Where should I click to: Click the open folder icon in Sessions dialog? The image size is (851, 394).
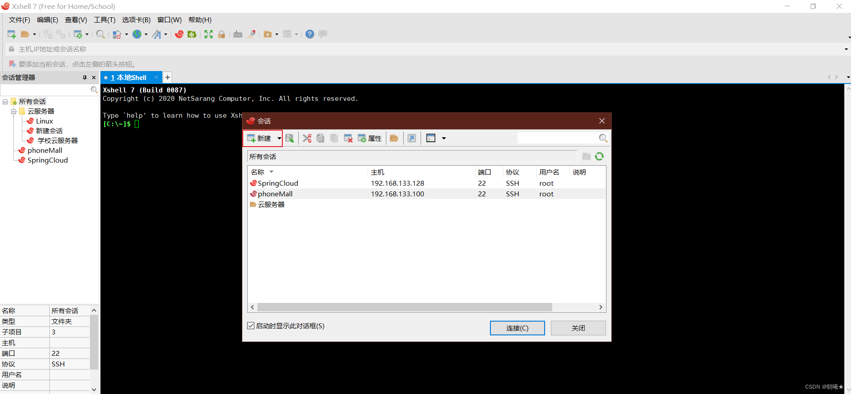[x=394, y=138]
